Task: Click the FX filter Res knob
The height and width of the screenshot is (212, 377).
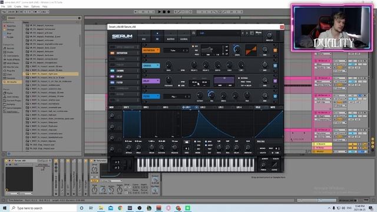Action: [x=211, y=95]
